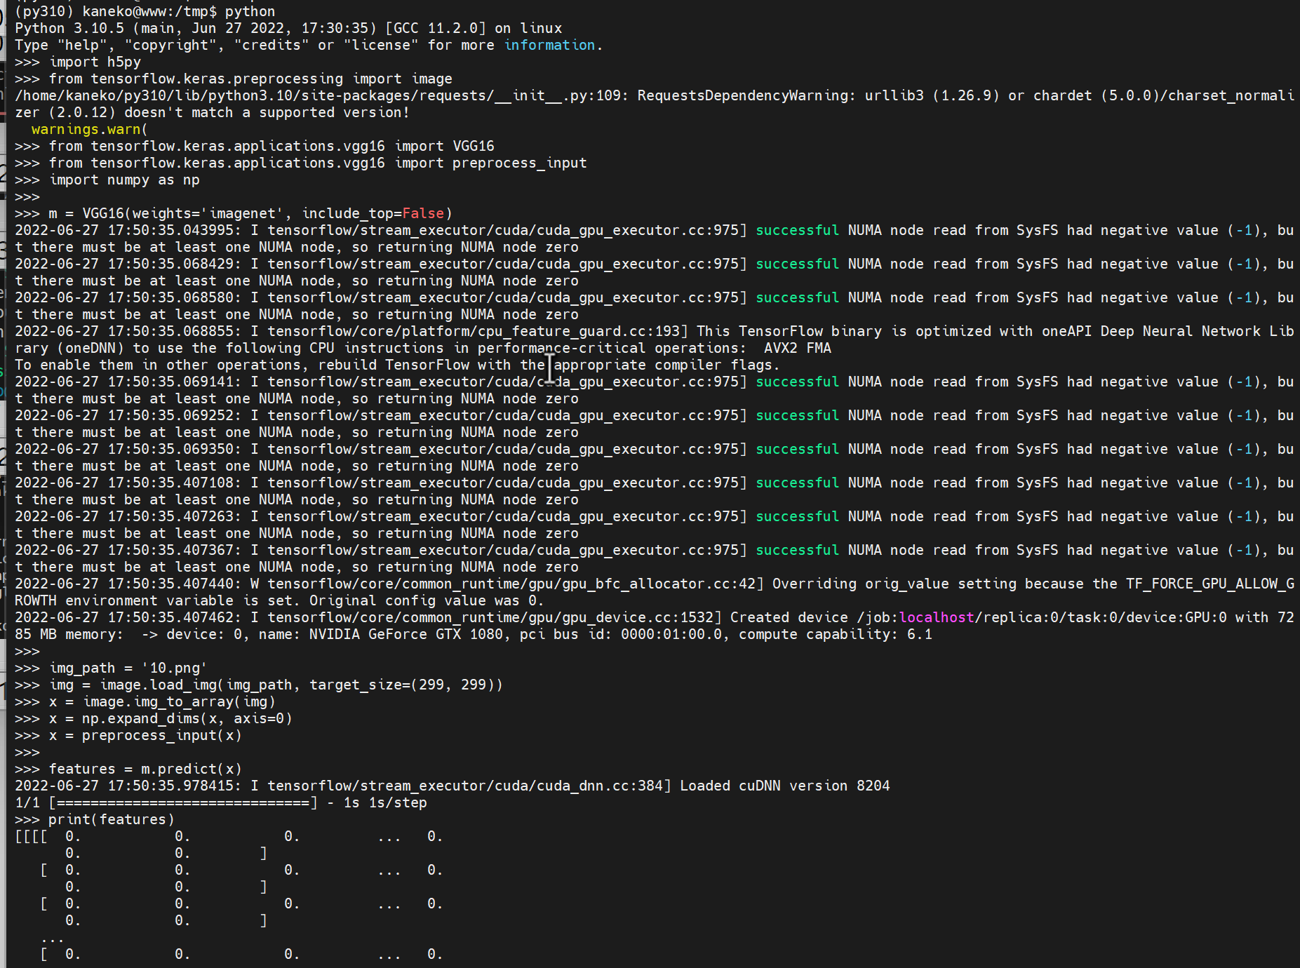The height and width of the screenshot is (968, 1300).
Task: Click the 'x = preprocess_input(x)' line
Action: click(x=128, y=735)
